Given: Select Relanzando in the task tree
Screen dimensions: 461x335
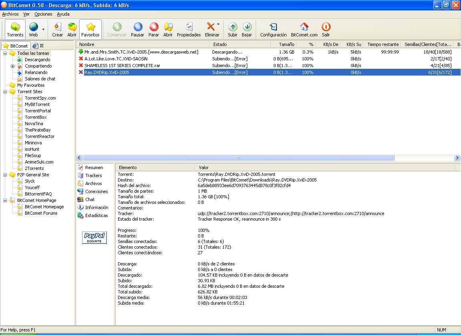Looking at the screenshot, I should coord(36,72).
